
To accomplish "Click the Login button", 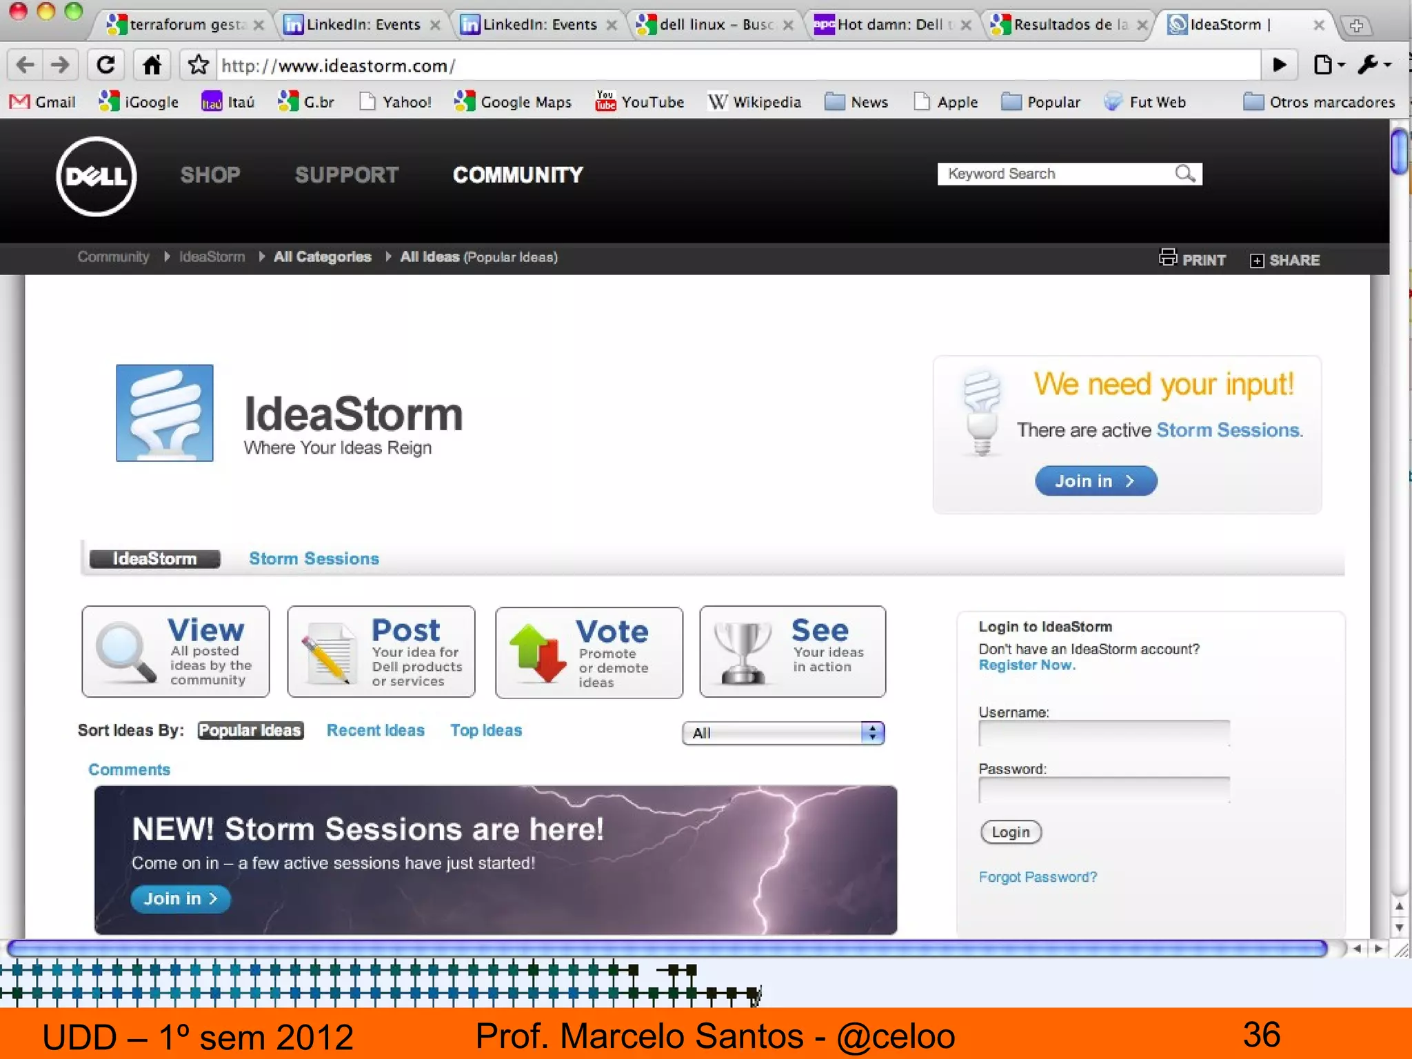I will point(1010,832).
